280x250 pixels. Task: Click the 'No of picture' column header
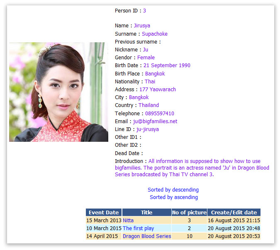pos(189,212)
